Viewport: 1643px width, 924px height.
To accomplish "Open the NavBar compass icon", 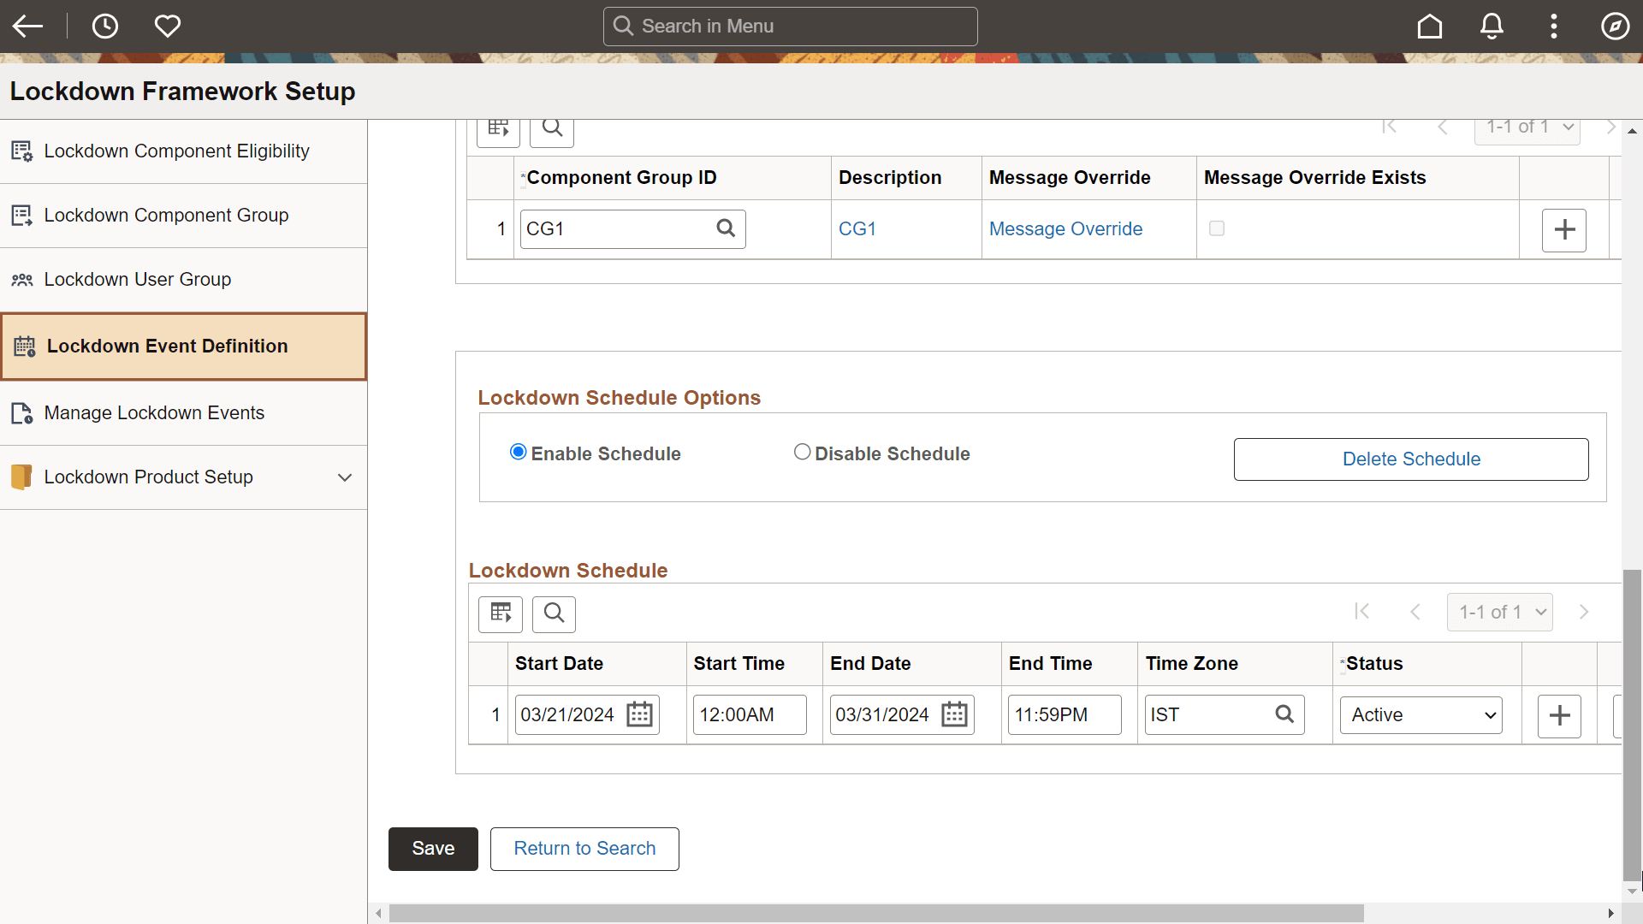I will click(x=1615, y=27).
